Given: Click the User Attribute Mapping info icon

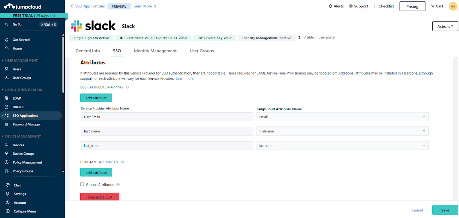Looking at the screenshot, I should (x=128, y=87).
